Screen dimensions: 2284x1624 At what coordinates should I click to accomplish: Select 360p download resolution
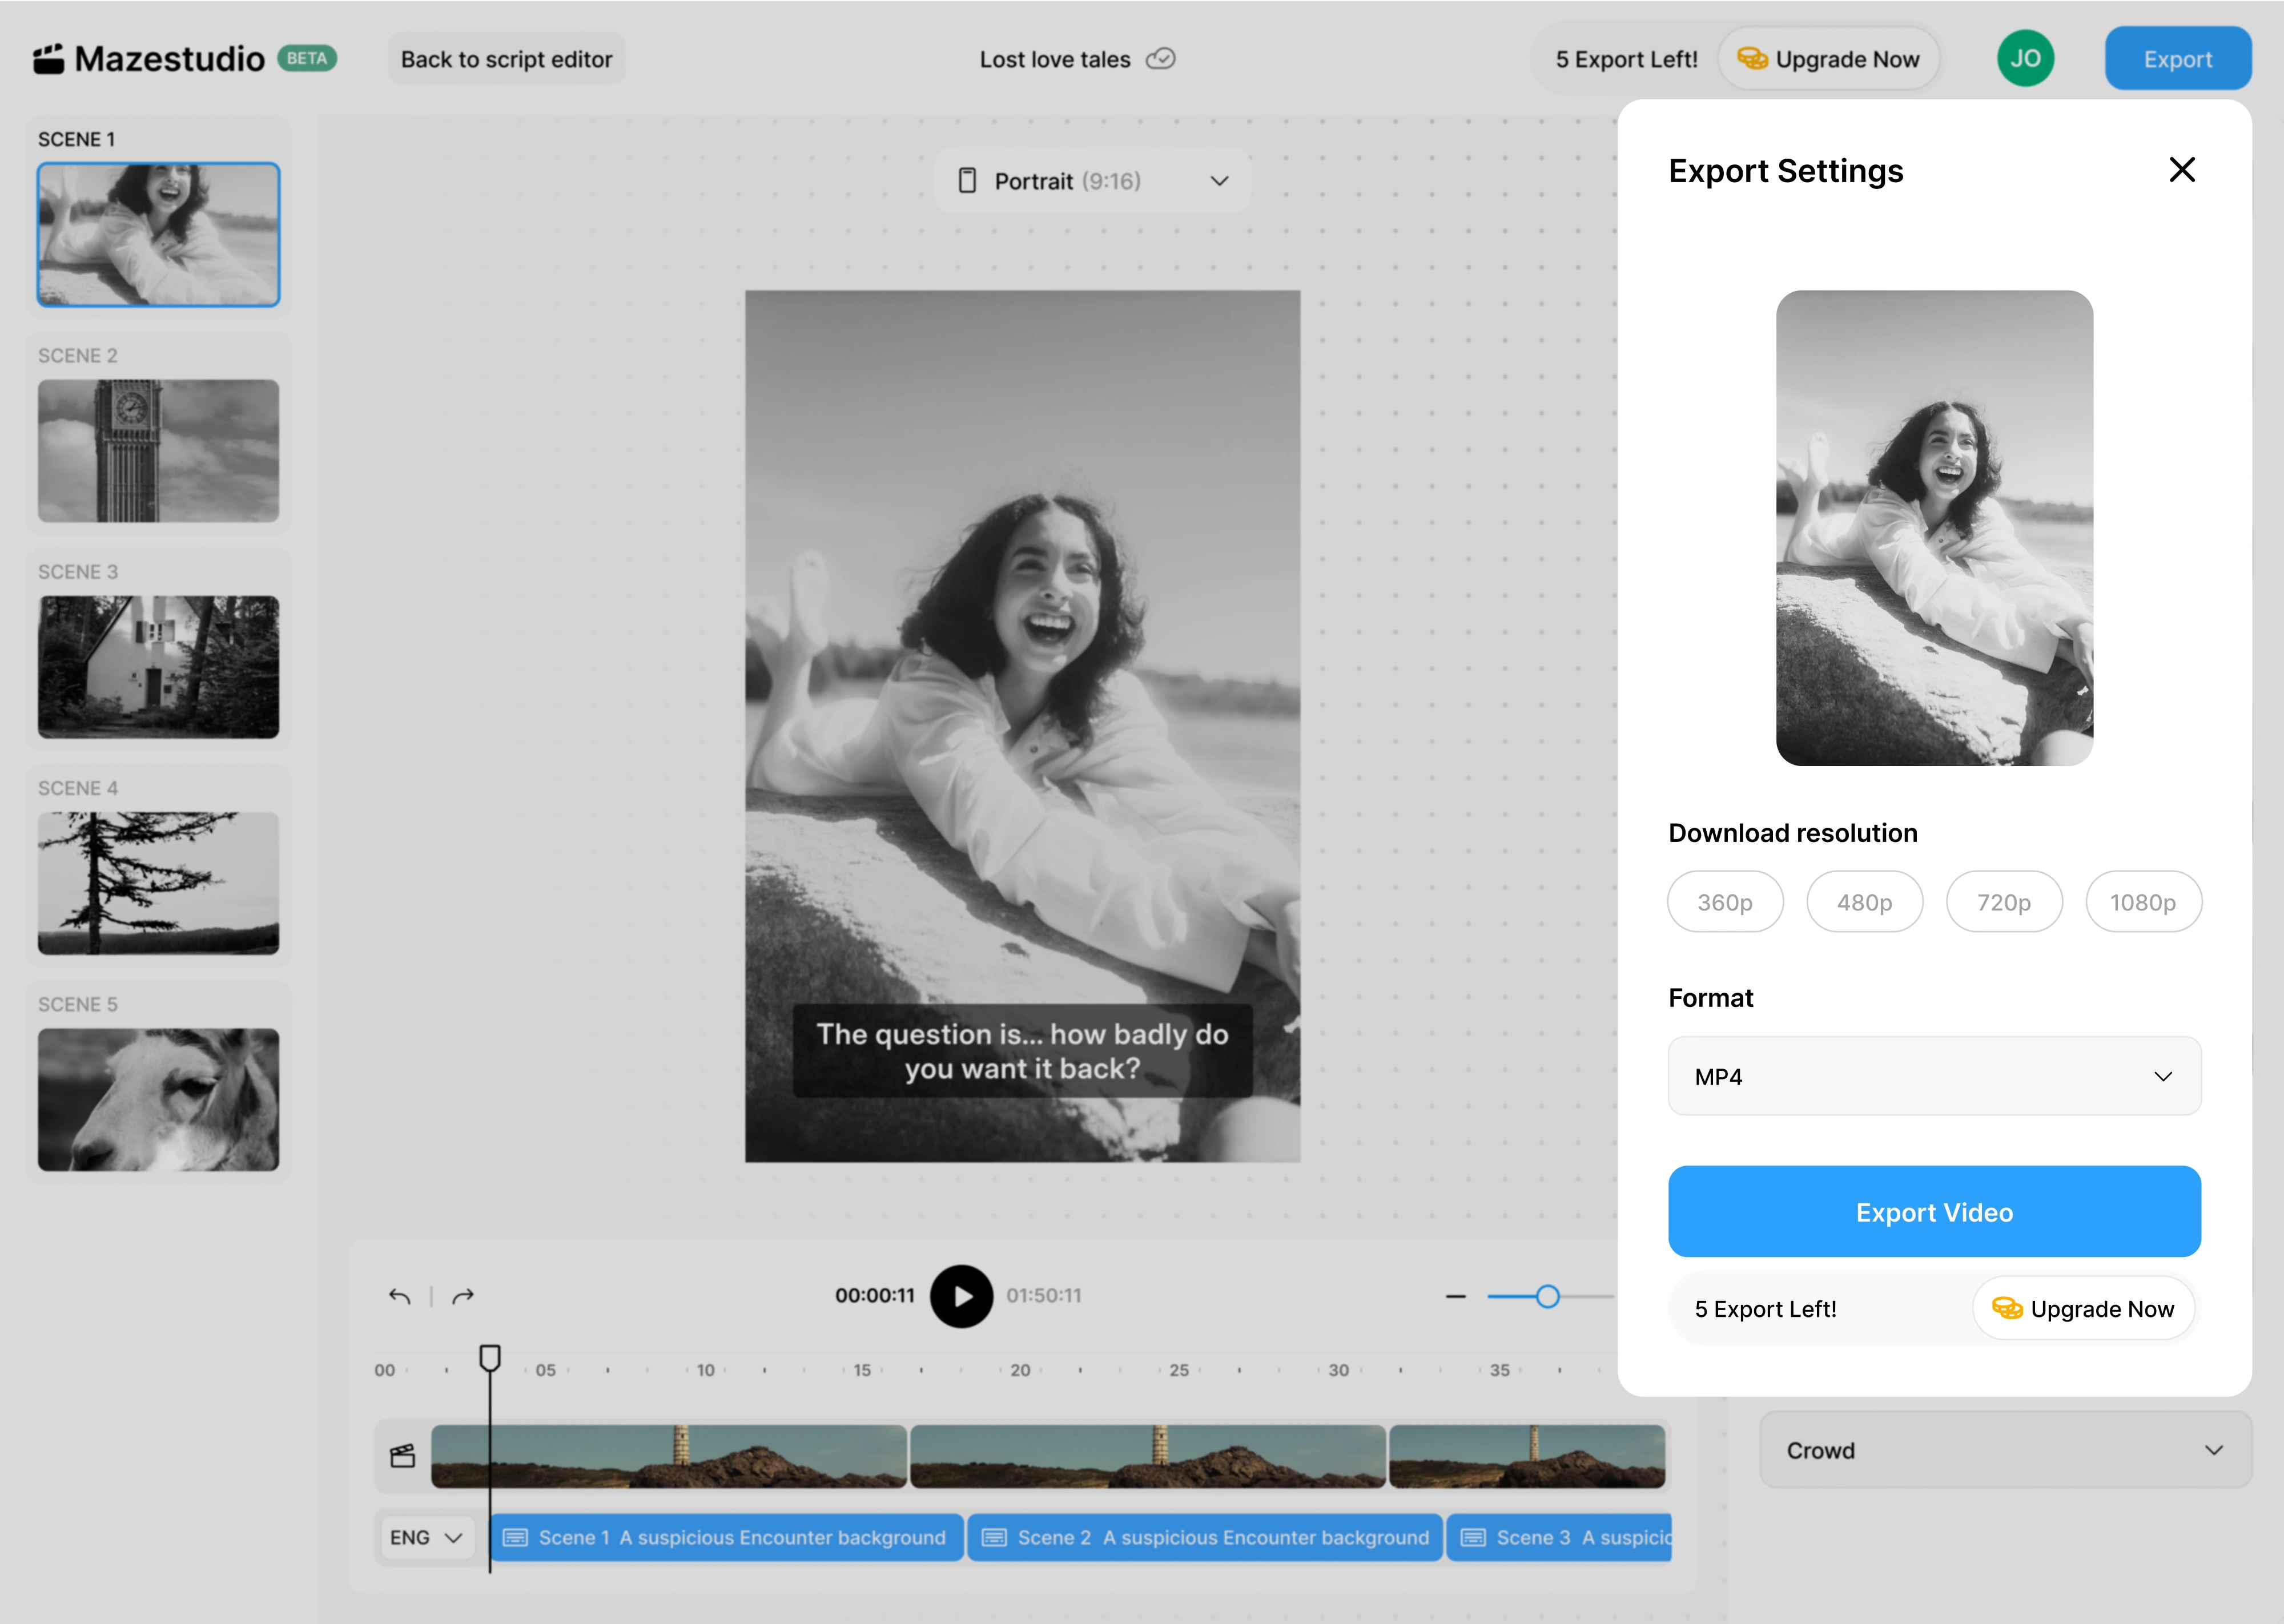click(x=1724, y=902)
